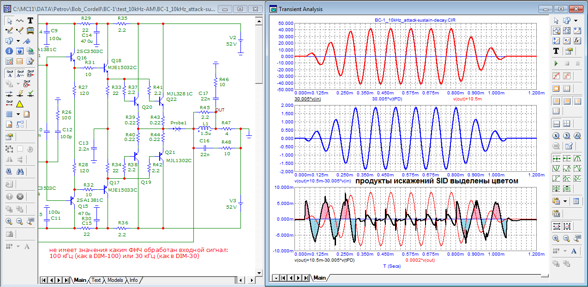
Task: Click the yellow triangle warning icon
Action: pos(19,104)
